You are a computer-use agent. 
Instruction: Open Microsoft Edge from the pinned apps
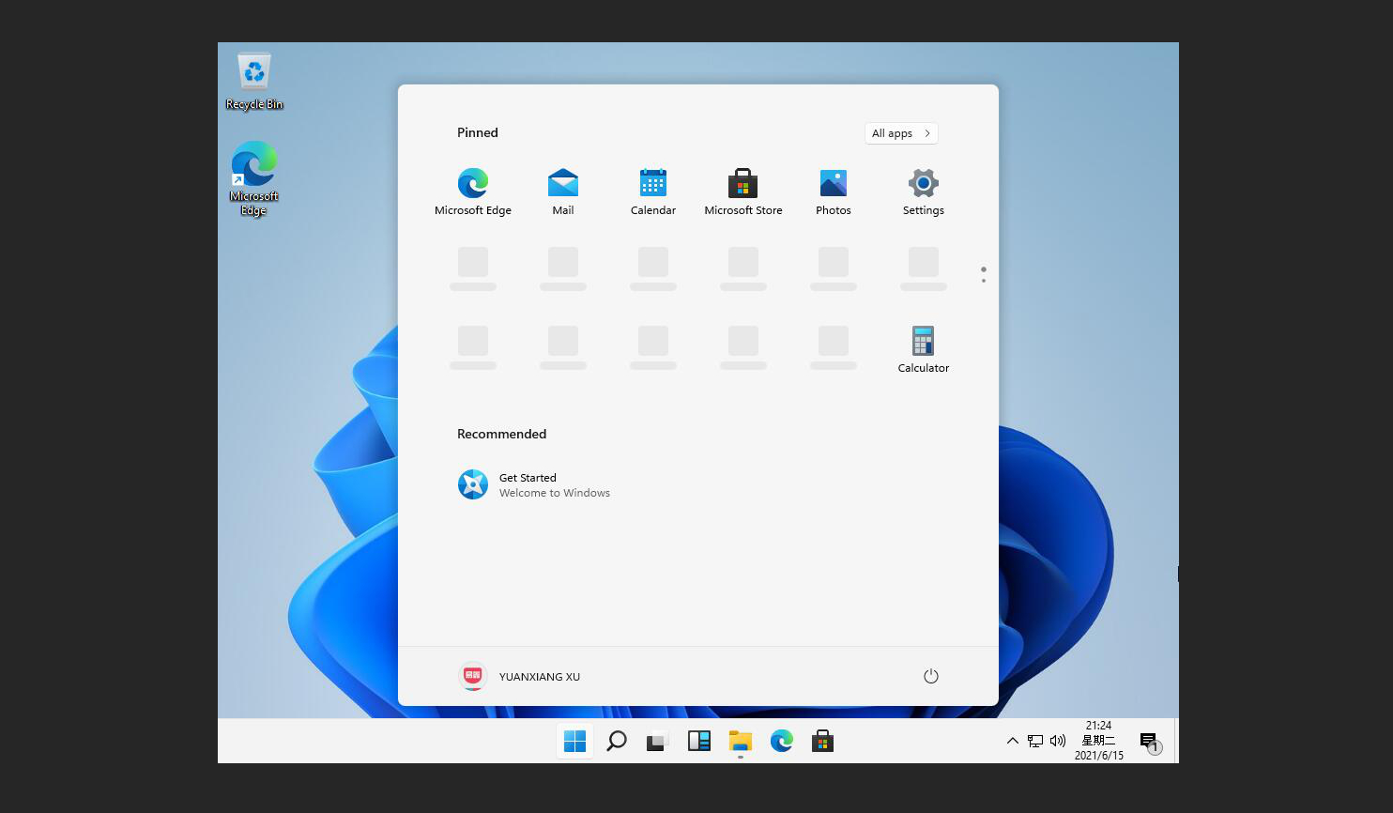coord(473,192)
